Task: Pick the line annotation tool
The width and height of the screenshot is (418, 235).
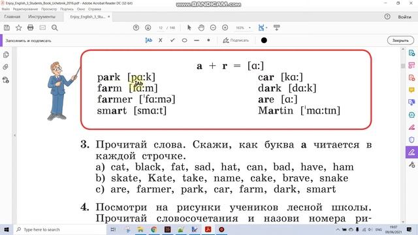Action: tap(197, 40)
